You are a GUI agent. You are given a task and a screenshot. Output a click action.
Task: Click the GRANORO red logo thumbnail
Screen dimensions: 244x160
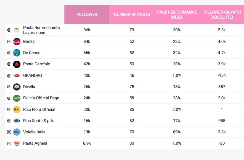[17, 76]
